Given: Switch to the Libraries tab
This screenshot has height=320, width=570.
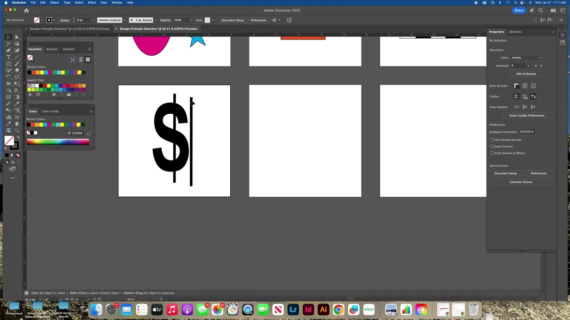Looking at the screenshot, I should coord(515,32).
